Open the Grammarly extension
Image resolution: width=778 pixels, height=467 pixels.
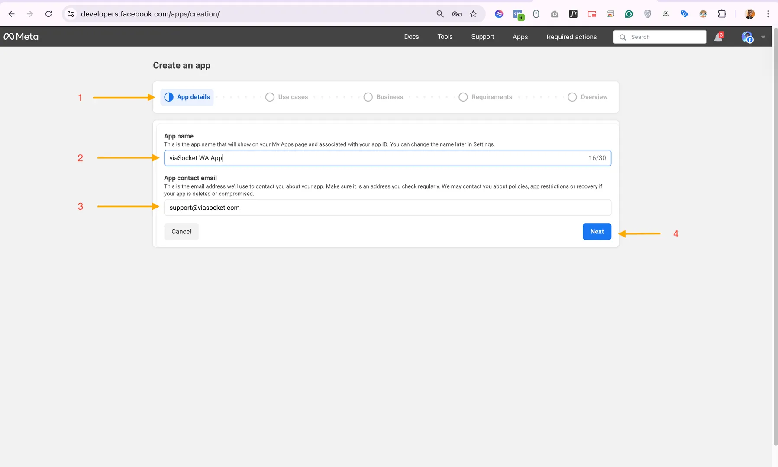pyautogui.click(x=629, y=14)
